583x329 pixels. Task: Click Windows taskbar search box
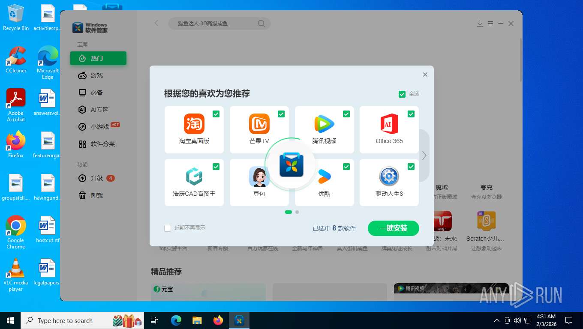[x=82, y=320]
